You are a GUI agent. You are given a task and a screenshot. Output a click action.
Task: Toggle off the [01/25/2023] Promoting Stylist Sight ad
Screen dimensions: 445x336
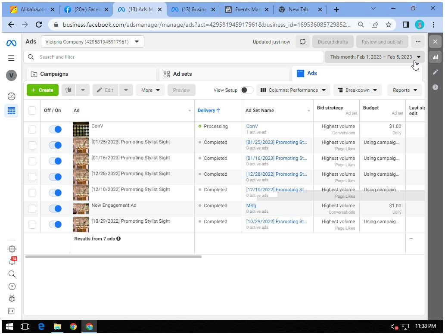pyautogui.click(x=55, y=145)
